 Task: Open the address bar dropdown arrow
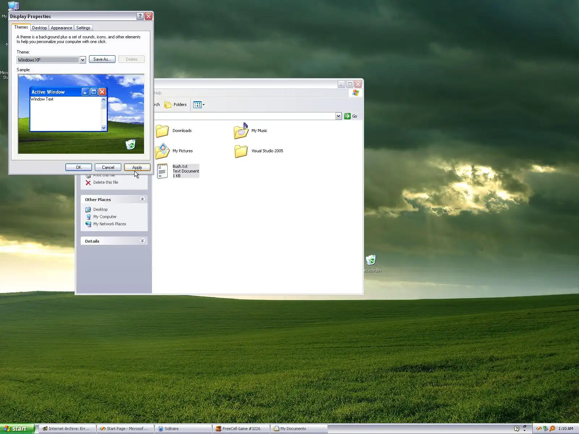pyautogui.click(x=338, y=116)
